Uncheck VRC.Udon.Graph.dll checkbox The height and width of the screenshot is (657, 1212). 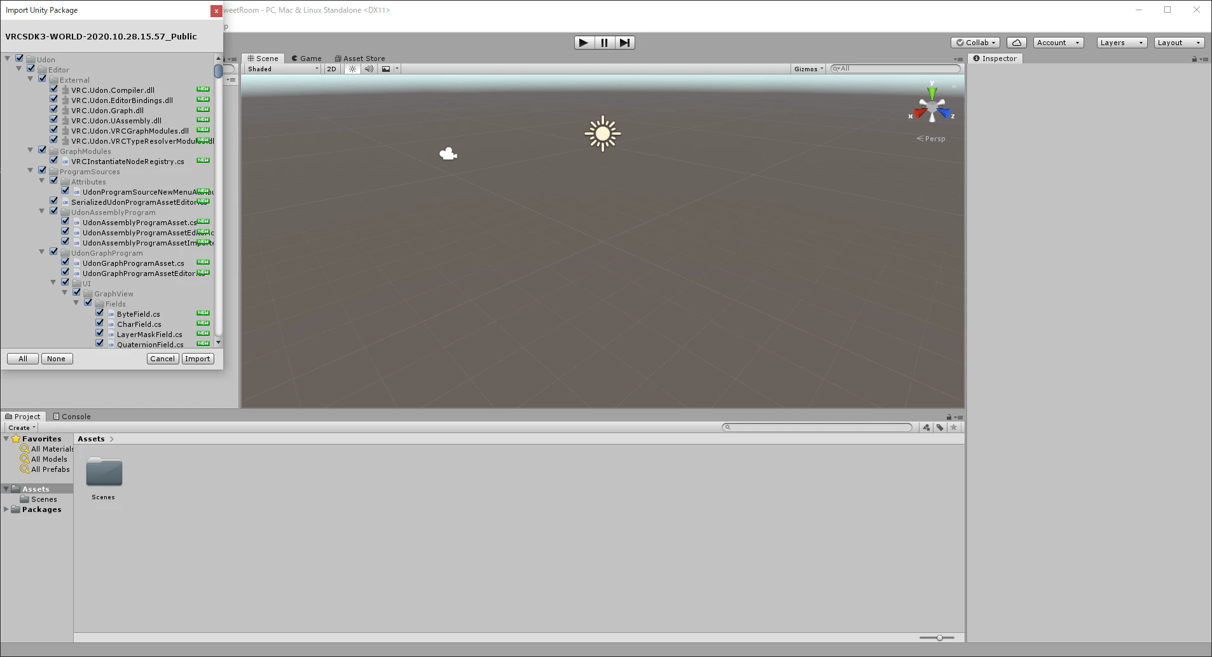click(x=53, y=109)
